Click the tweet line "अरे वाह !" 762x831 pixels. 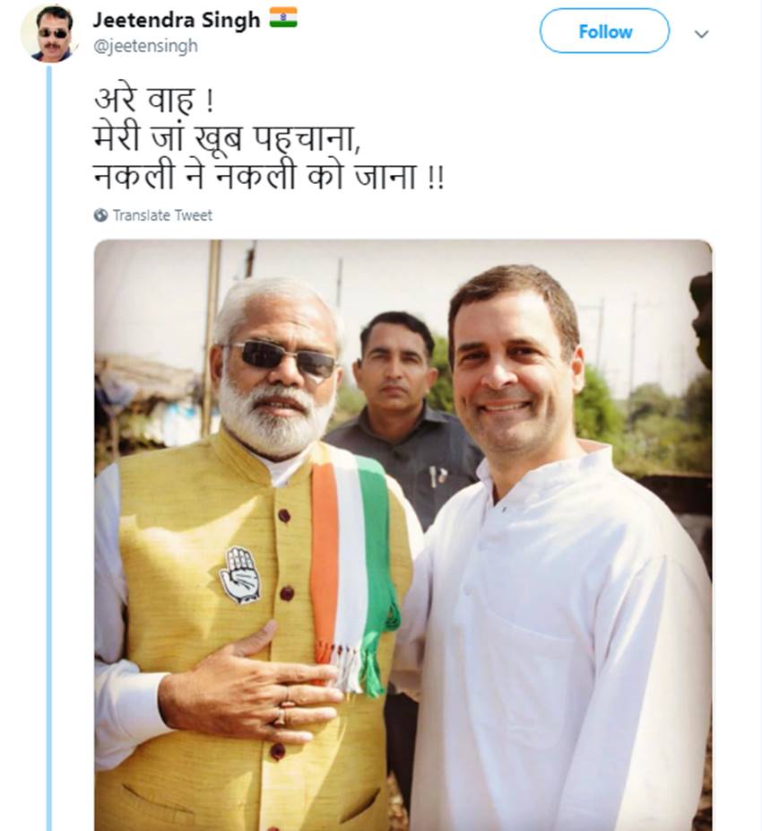point(148,99)
